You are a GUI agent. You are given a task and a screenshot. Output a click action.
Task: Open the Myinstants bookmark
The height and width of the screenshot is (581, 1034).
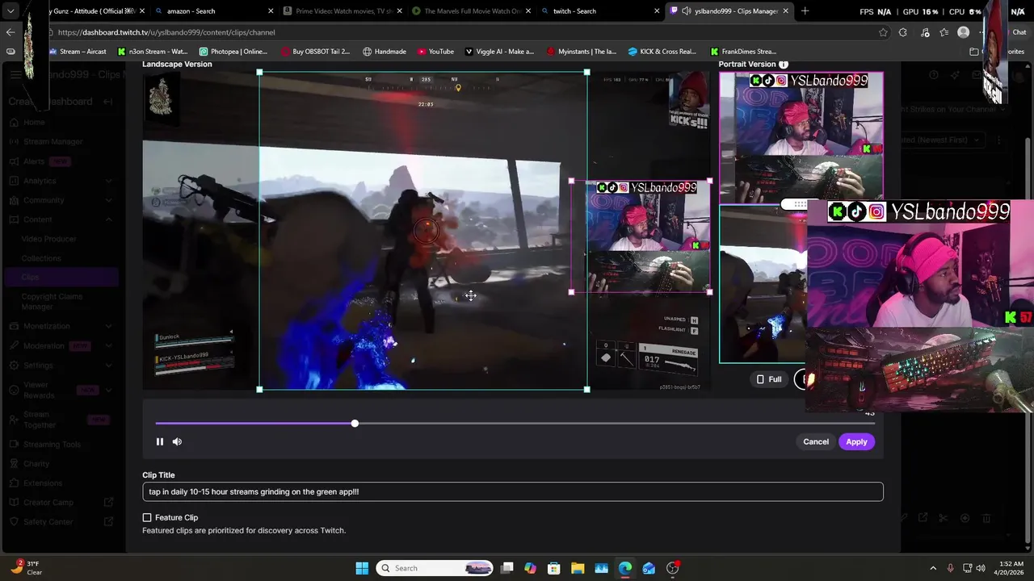click(x=582, y=52)
